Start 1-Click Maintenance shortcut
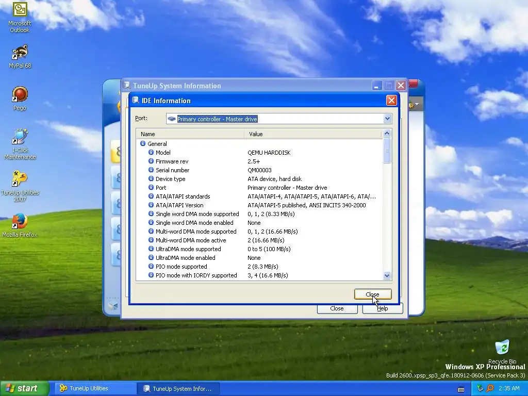This screenshot has height=396, width=528. click(20, 144)
